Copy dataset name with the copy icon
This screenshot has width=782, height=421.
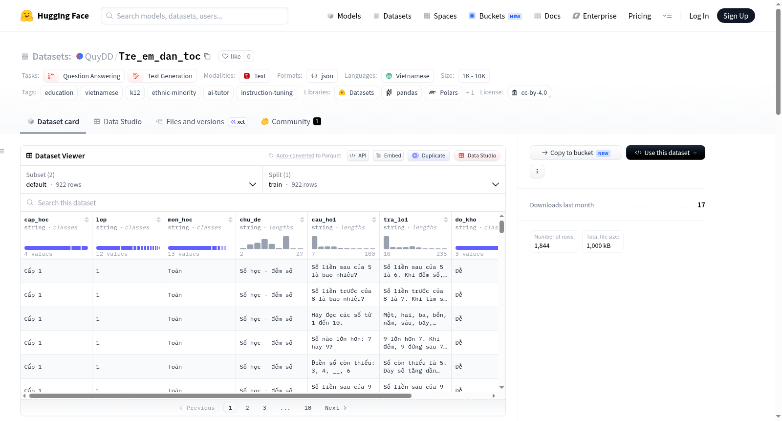tap(207, 56)
